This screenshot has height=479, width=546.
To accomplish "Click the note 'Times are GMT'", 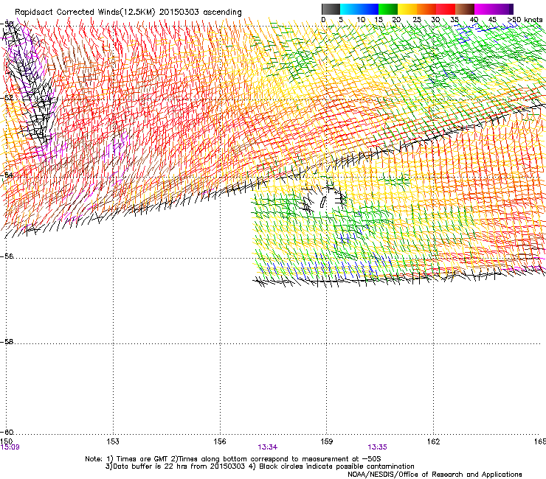I will [142, 459].
